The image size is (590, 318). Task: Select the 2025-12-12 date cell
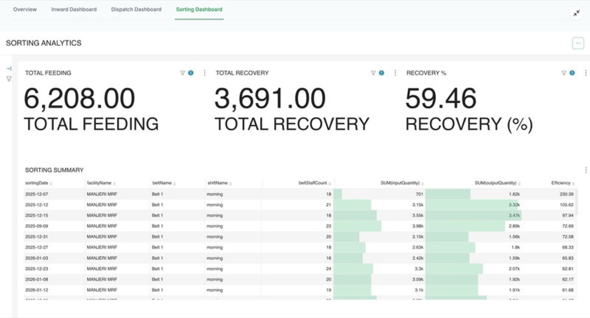(x=37, y=205)
